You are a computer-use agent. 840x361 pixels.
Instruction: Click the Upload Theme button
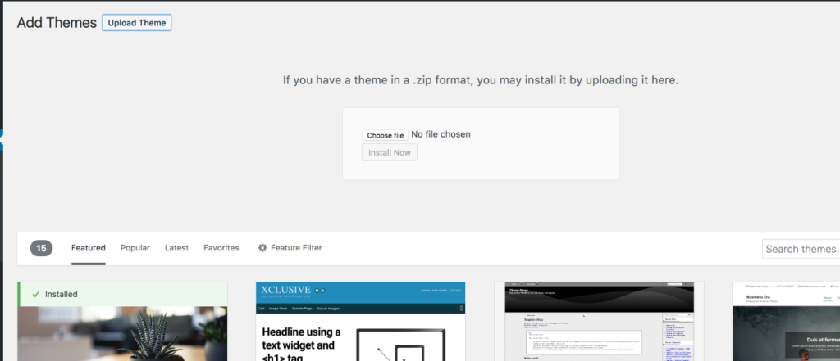point(137,23)
